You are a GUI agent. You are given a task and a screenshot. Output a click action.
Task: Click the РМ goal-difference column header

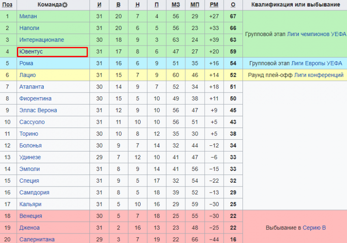[214, 5]
